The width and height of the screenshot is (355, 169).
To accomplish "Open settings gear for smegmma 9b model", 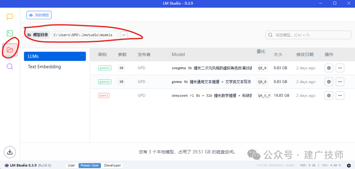I will click(x=329, y=68).
